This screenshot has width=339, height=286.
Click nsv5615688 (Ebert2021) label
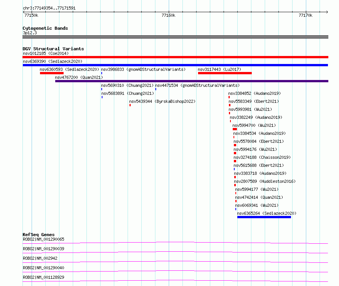click(259, 165)
